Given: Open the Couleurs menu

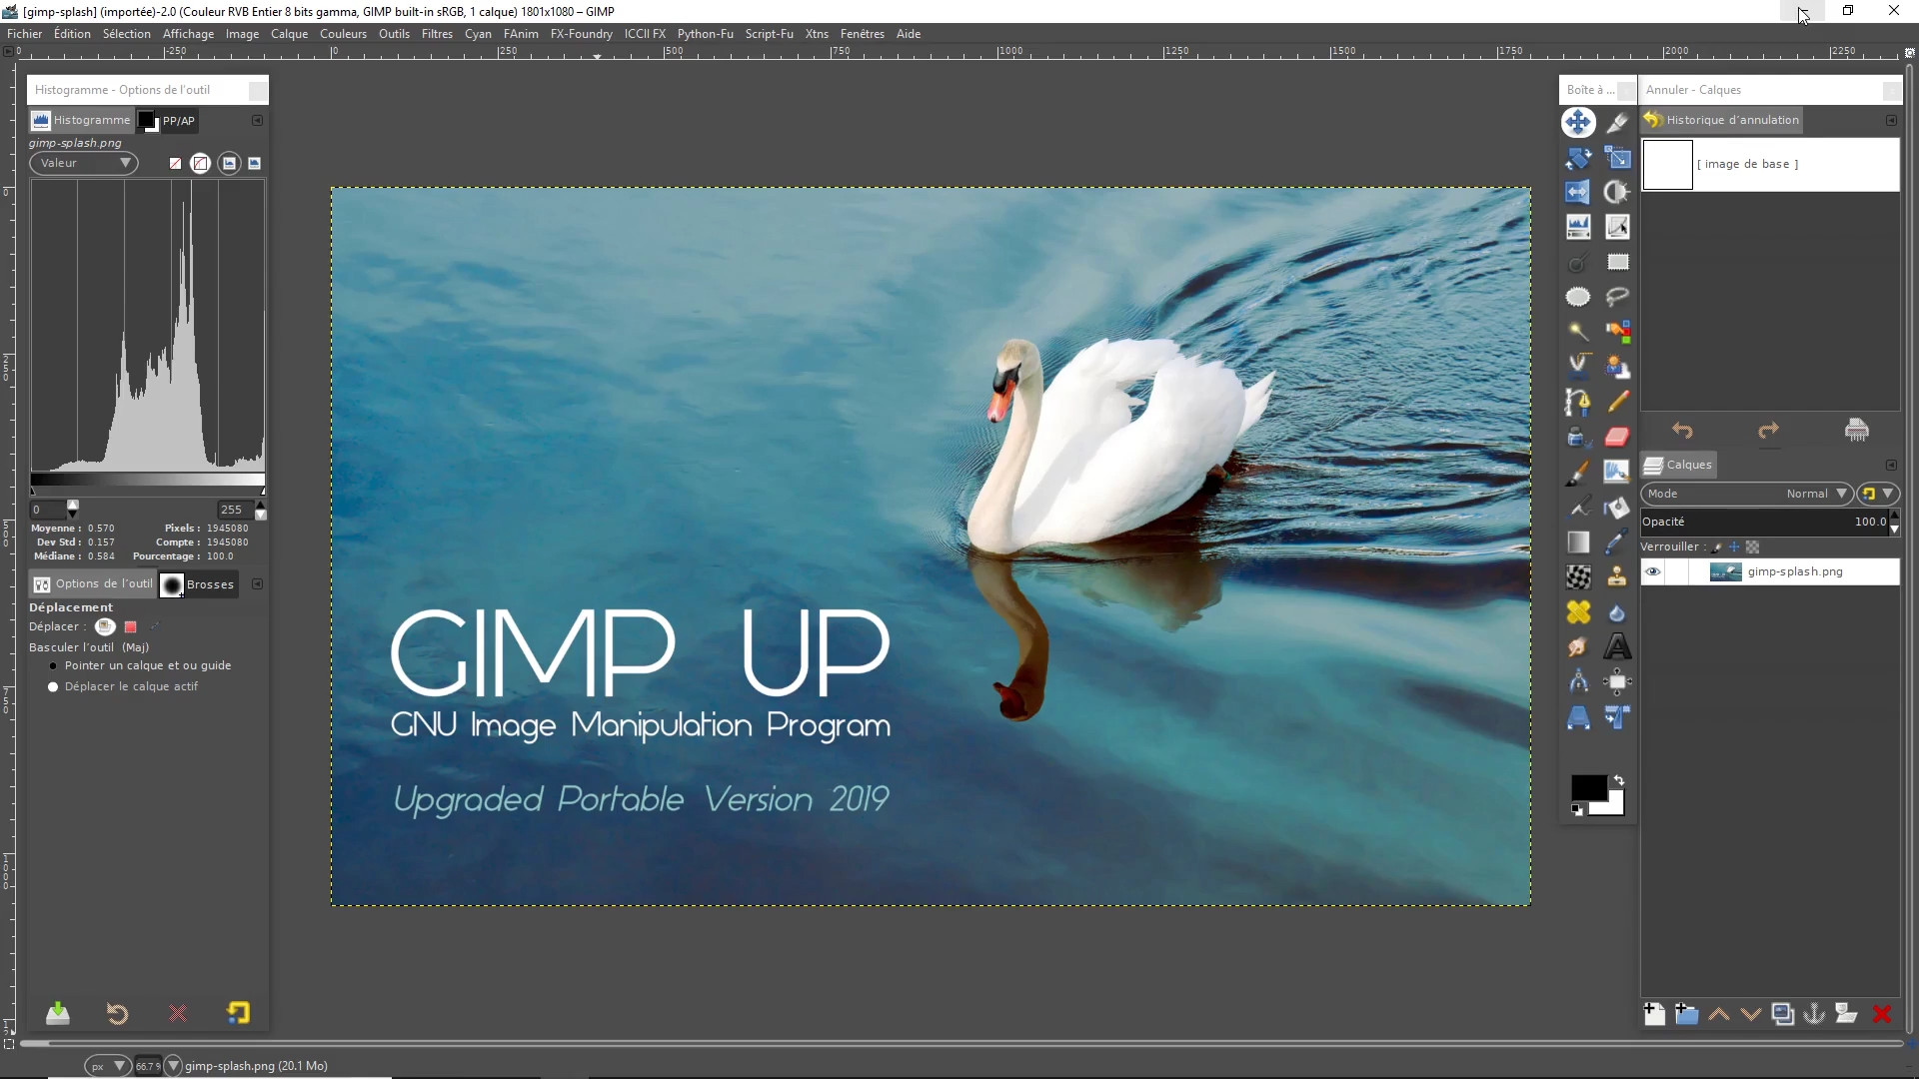Looking at the screenshot, I should (x=343, y=34).
